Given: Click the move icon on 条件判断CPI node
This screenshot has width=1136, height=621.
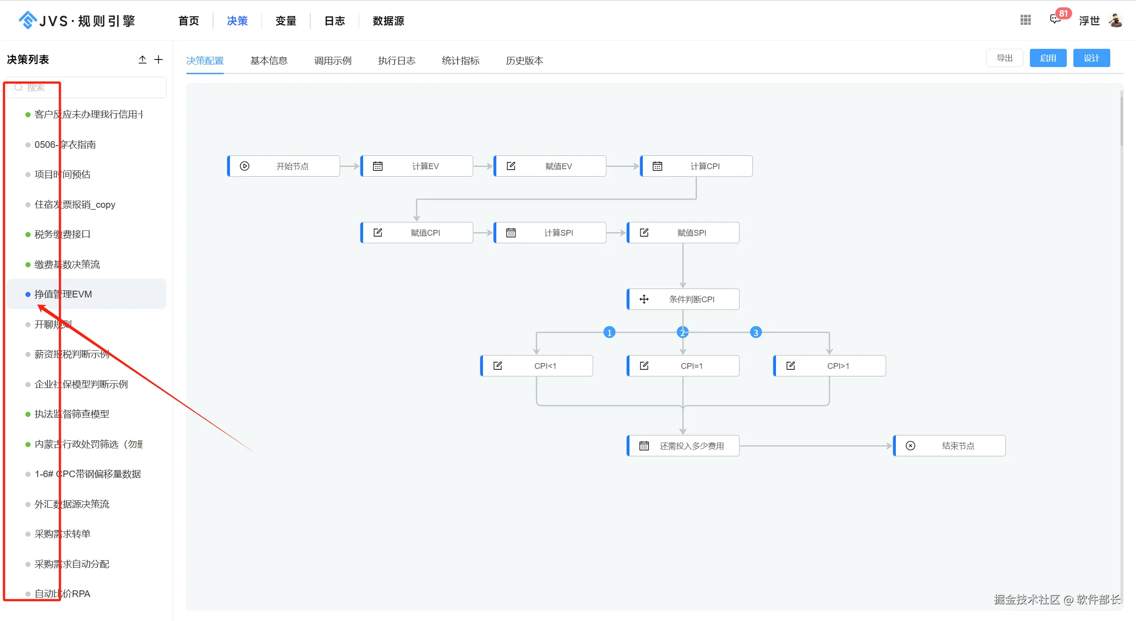Looking at the screenshot, I should 644,299.
